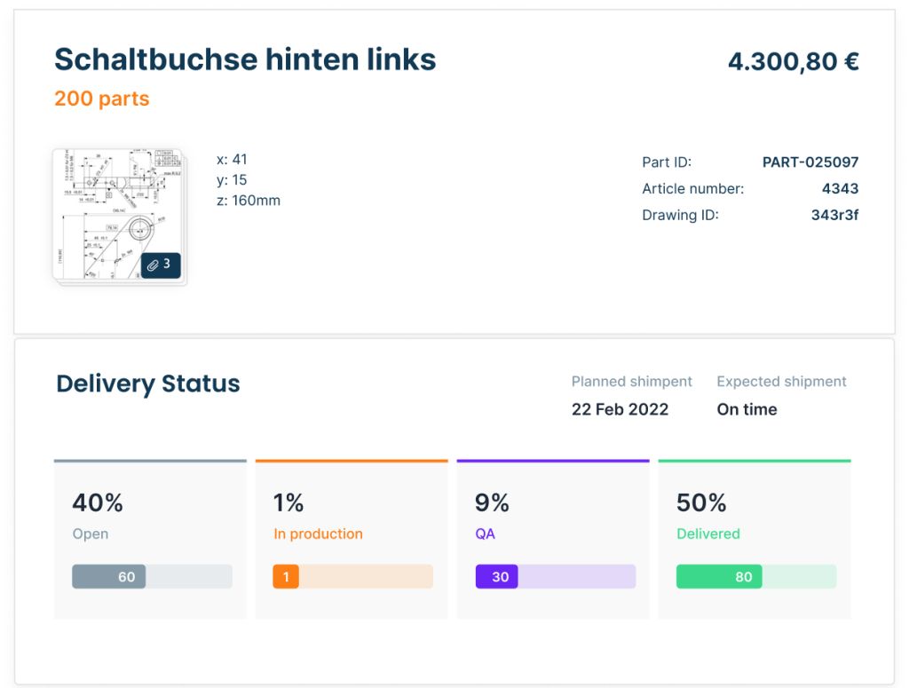
Task: Click the attachments paperclip badge showing 3
Action: pos(161,265)
